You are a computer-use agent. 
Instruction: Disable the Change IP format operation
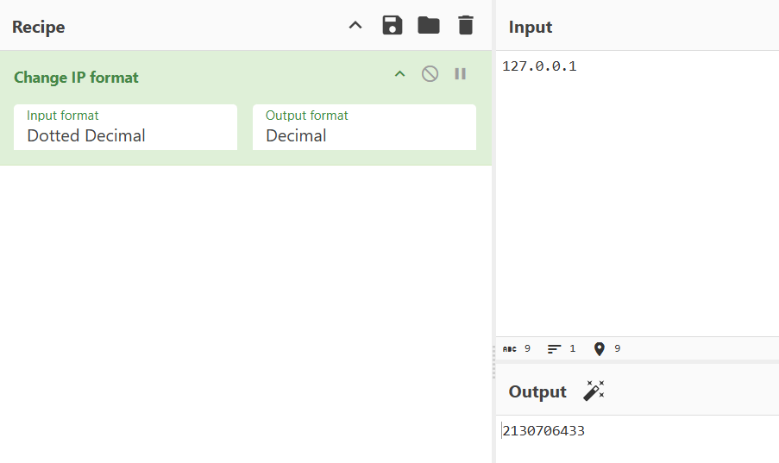pos(430,74)
